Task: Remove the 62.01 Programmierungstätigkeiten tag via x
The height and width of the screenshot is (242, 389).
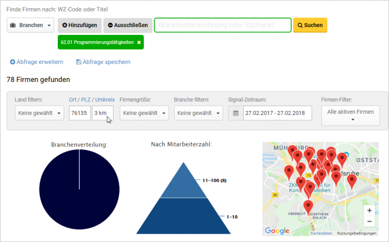Action: (x=139, y=43)
